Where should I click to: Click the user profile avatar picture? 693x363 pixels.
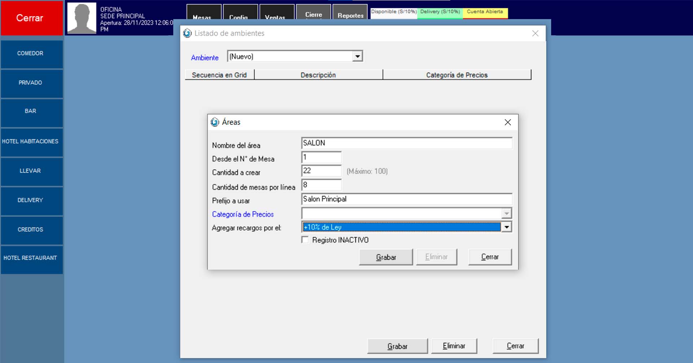(x=82, y=18)
